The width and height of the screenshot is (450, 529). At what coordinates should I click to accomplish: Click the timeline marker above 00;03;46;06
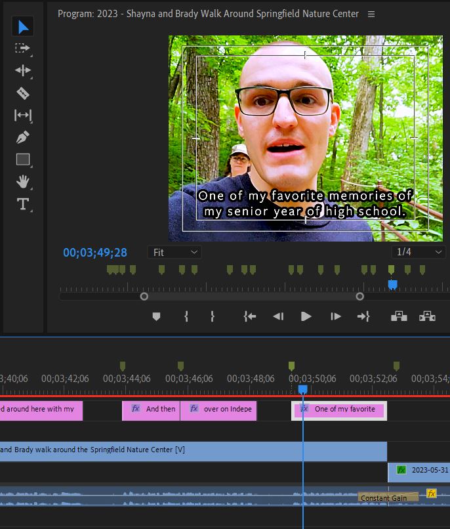tap(180, 366)
